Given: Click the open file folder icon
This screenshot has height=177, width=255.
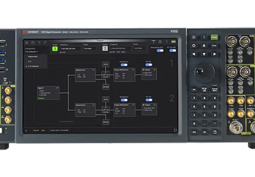Looking at the screenshot, I should pyautogui.click(x=33, y=43).
